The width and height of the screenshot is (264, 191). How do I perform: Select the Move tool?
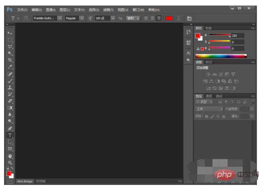[10, 33]
